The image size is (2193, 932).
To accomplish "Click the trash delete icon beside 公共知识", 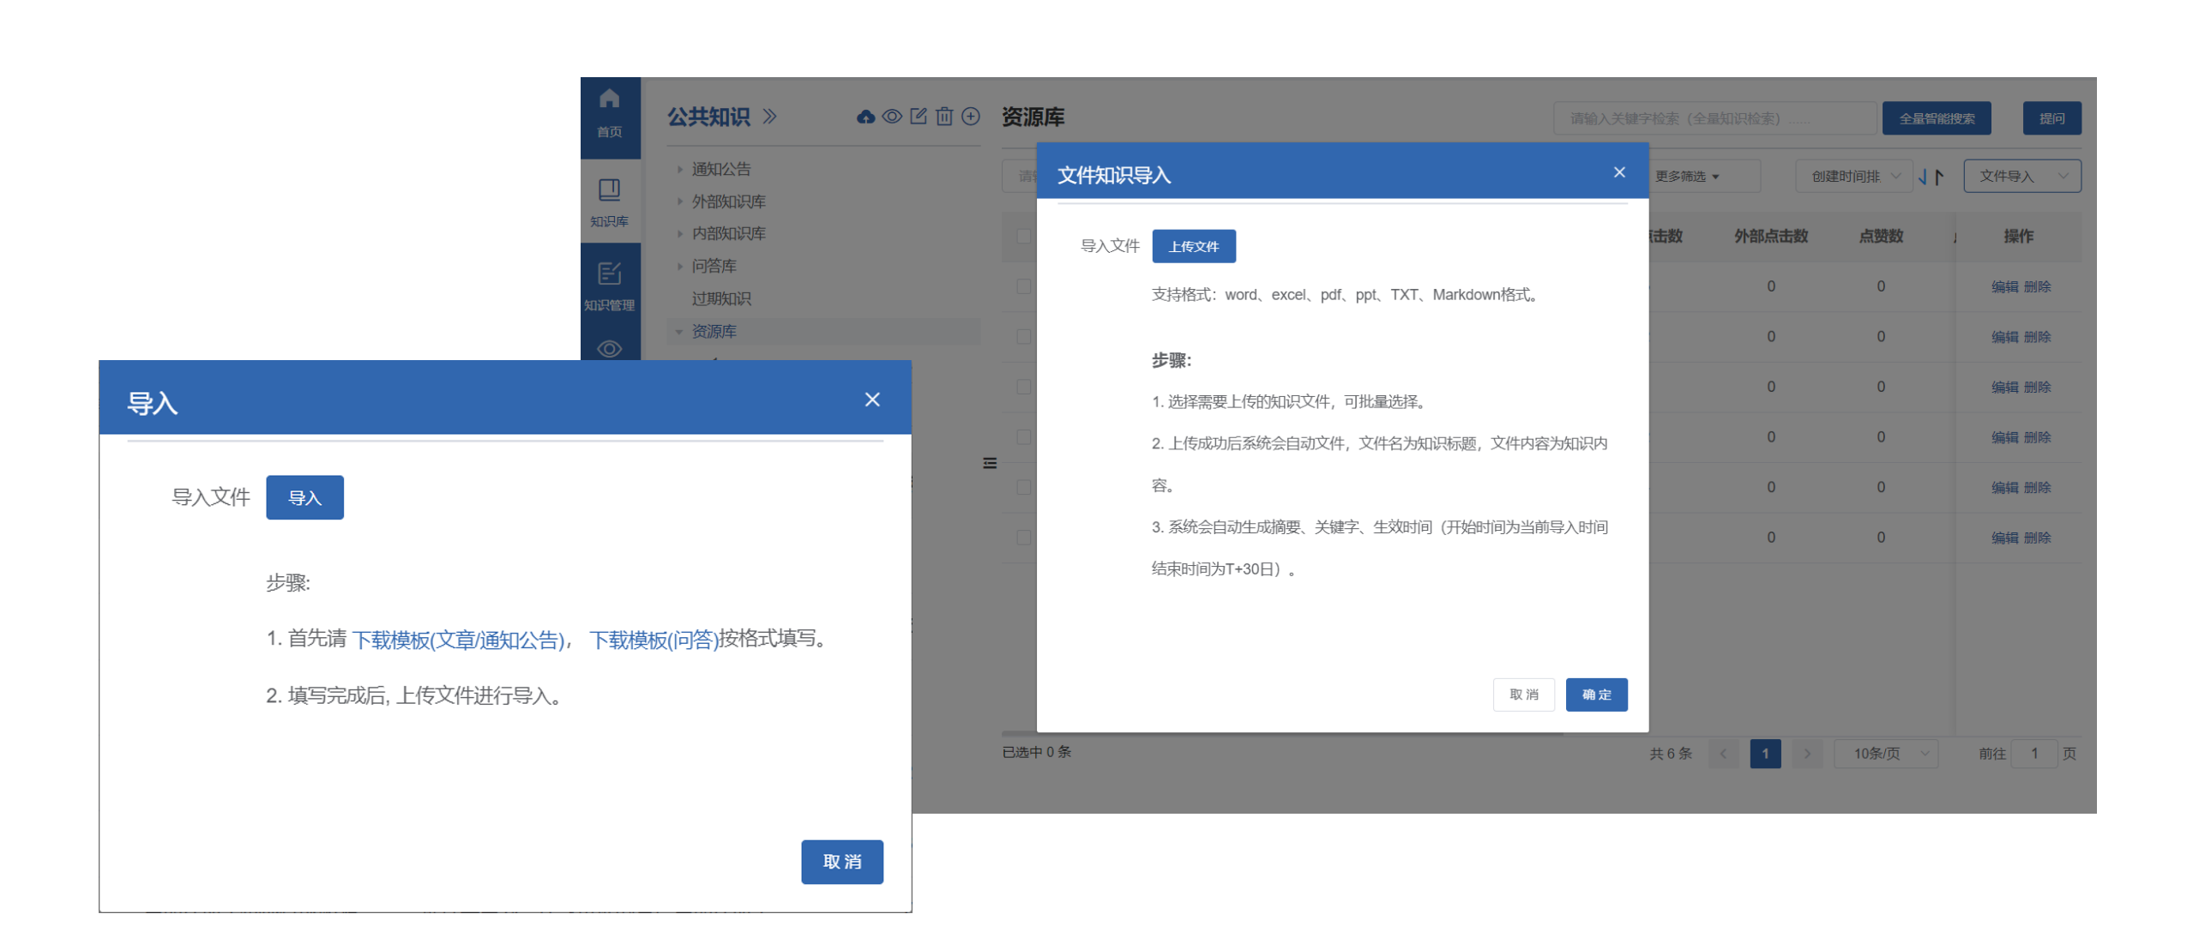I will point(943,117).
